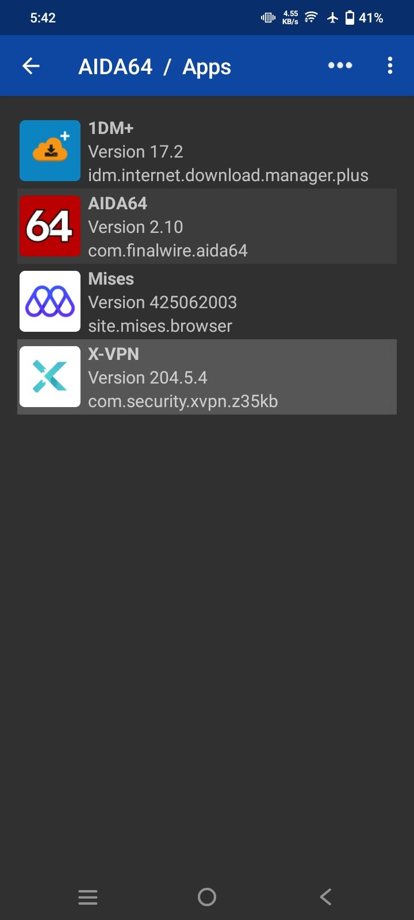Tap package name com.finalwire.aida64
Image resolution: width=414 pixels, height=920 pixels.
tap(168, 251)
